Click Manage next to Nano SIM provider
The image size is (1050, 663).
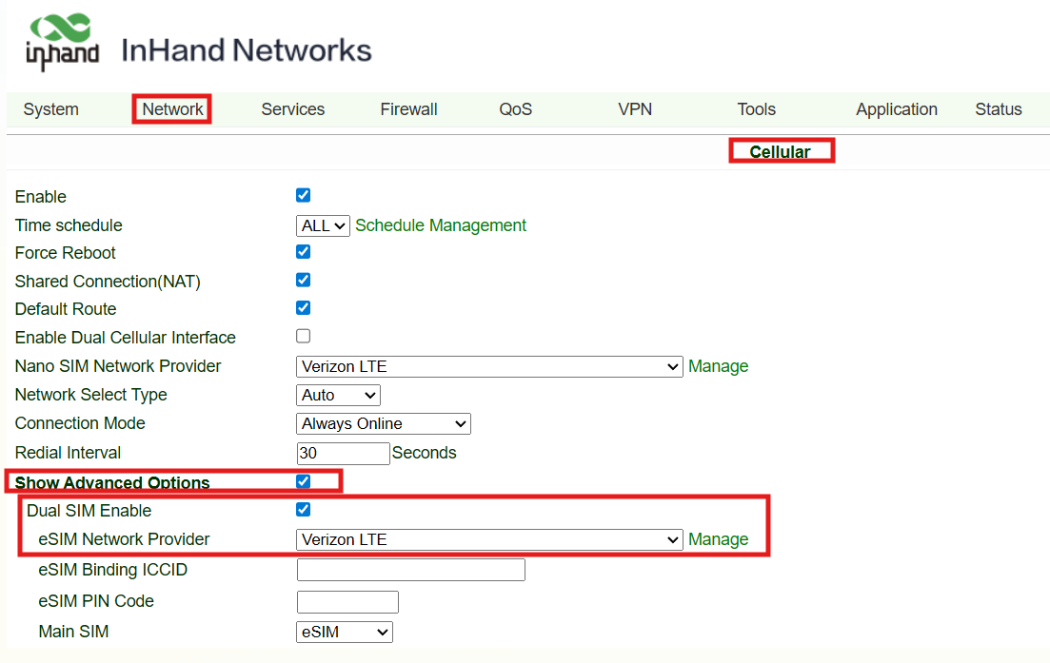(x=719, y=366)
